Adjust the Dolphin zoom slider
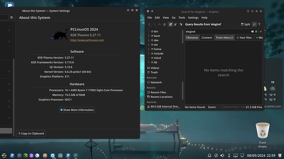The image size is (284, 159). 231,107
